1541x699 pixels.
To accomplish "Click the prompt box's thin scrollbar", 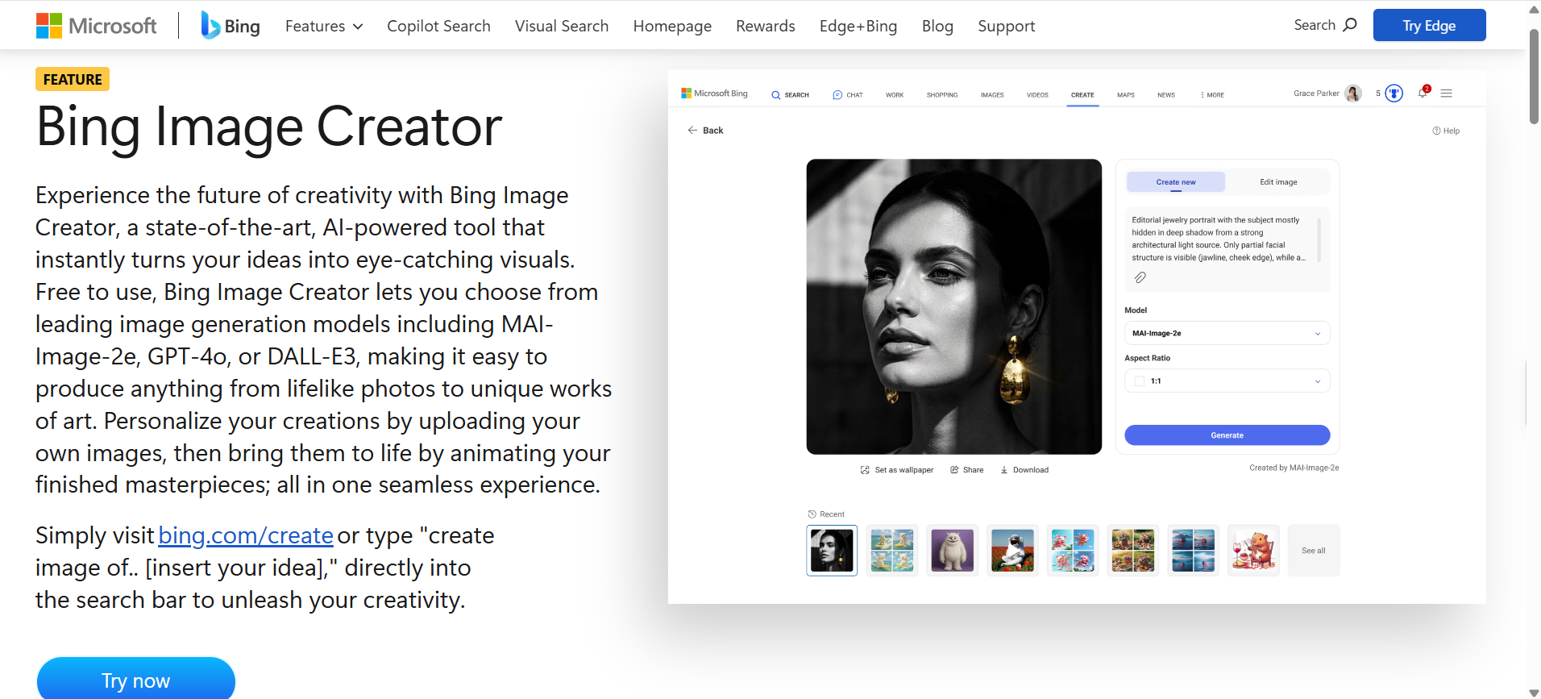I will (x=1319, y=239).
